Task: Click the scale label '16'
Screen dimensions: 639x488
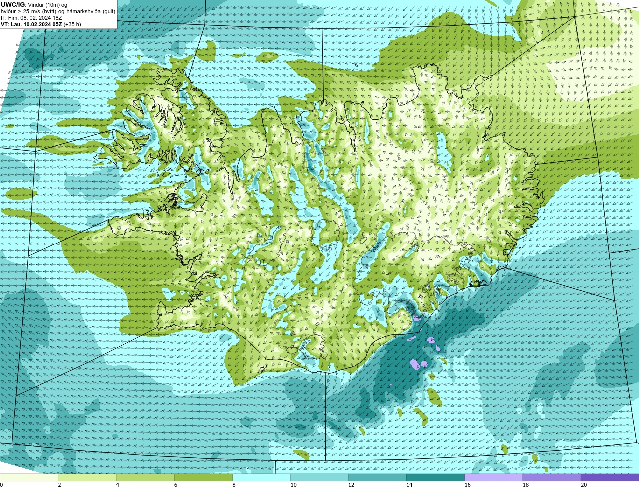Action: click(x=467, y=485)
